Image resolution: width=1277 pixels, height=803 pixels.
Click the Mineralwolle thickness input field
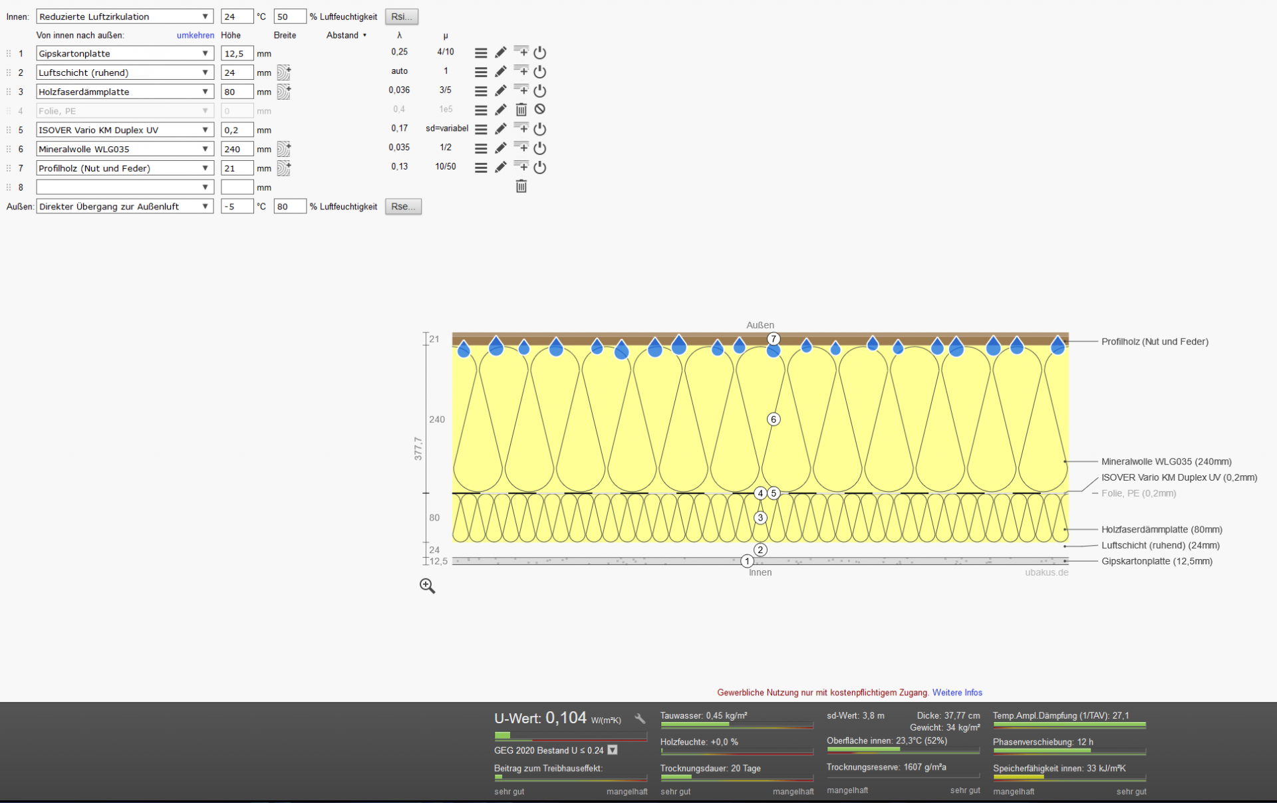(237, 149)
